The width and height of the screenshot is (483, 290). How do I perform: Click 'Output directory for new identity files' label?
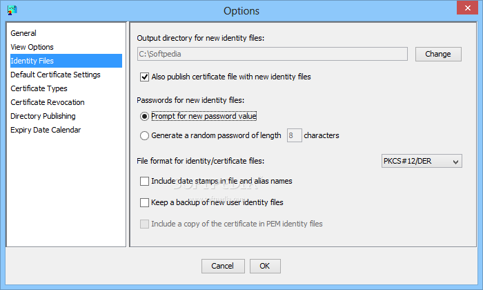point(201,38)
